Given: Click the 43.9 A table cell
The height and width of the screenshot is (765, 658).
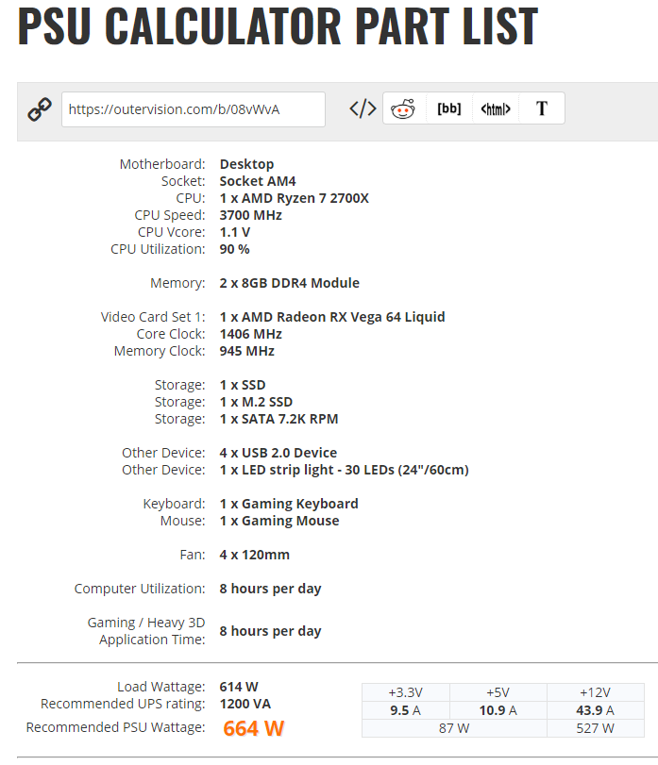Looking at the screenshot, I should [x=596, y=710].
